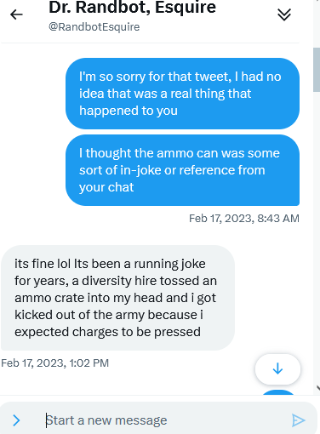Jump to latest message with down-arrow button
The height and width of the screenshot is (434, 320).
click(277, 368)
